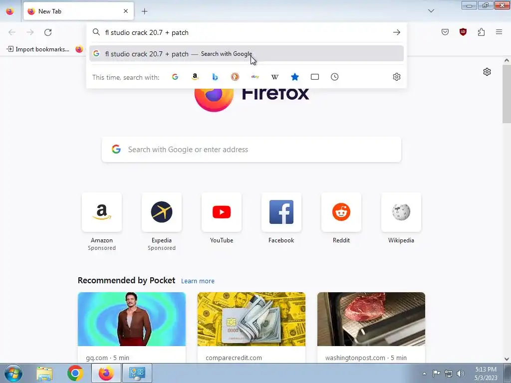511x383 pixels.
Task: Open a new tab with plus button
Action: tap(144, 11)
